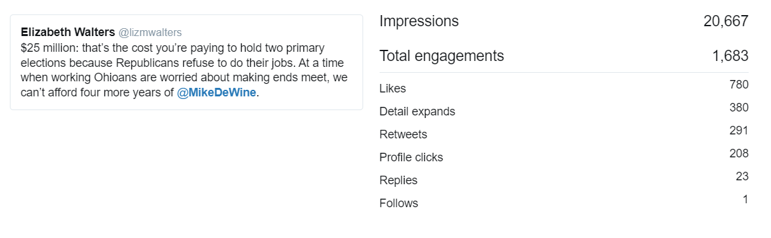Click the 20,667 impressions count
This screenshot has width=771, height=238.
coord(726,21)
